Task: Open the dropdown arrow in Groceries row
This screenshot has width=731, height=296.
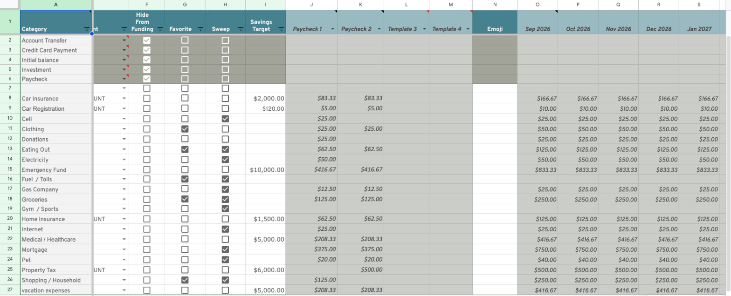Action: (x=124, y=199)
